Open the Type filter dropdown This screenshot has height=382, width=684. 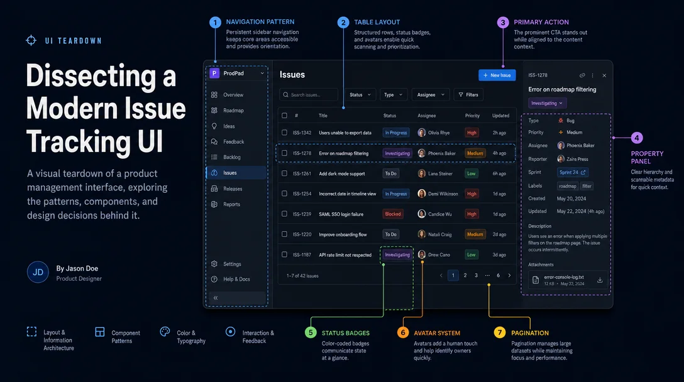tap(394, 95)
